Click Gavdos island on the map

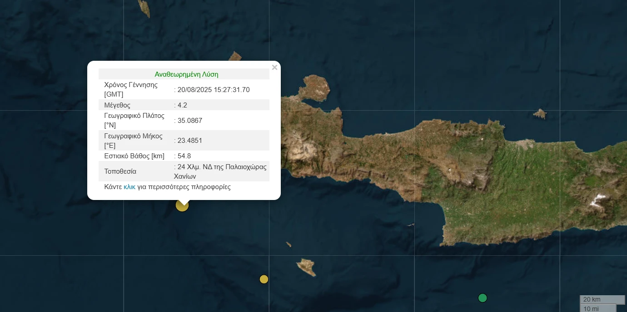coord(306,266)
